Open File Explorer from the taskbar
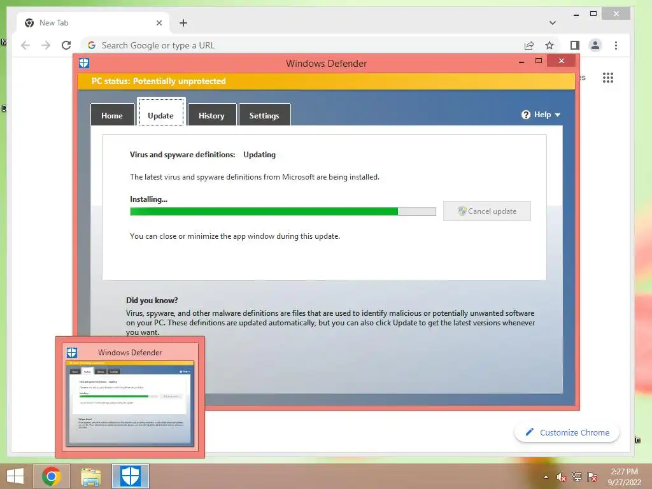 [90, 476]
